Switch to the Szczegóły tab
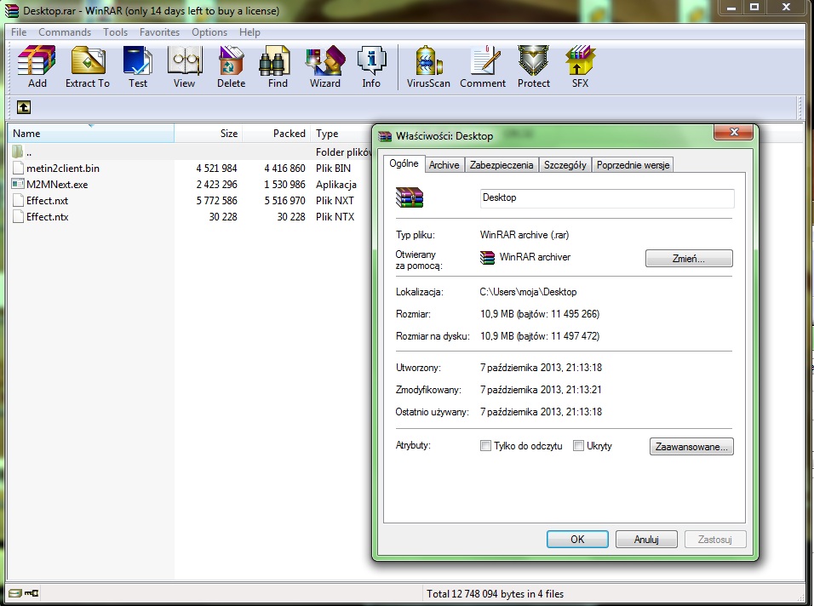The image size is (814, 606). [565, 165]
